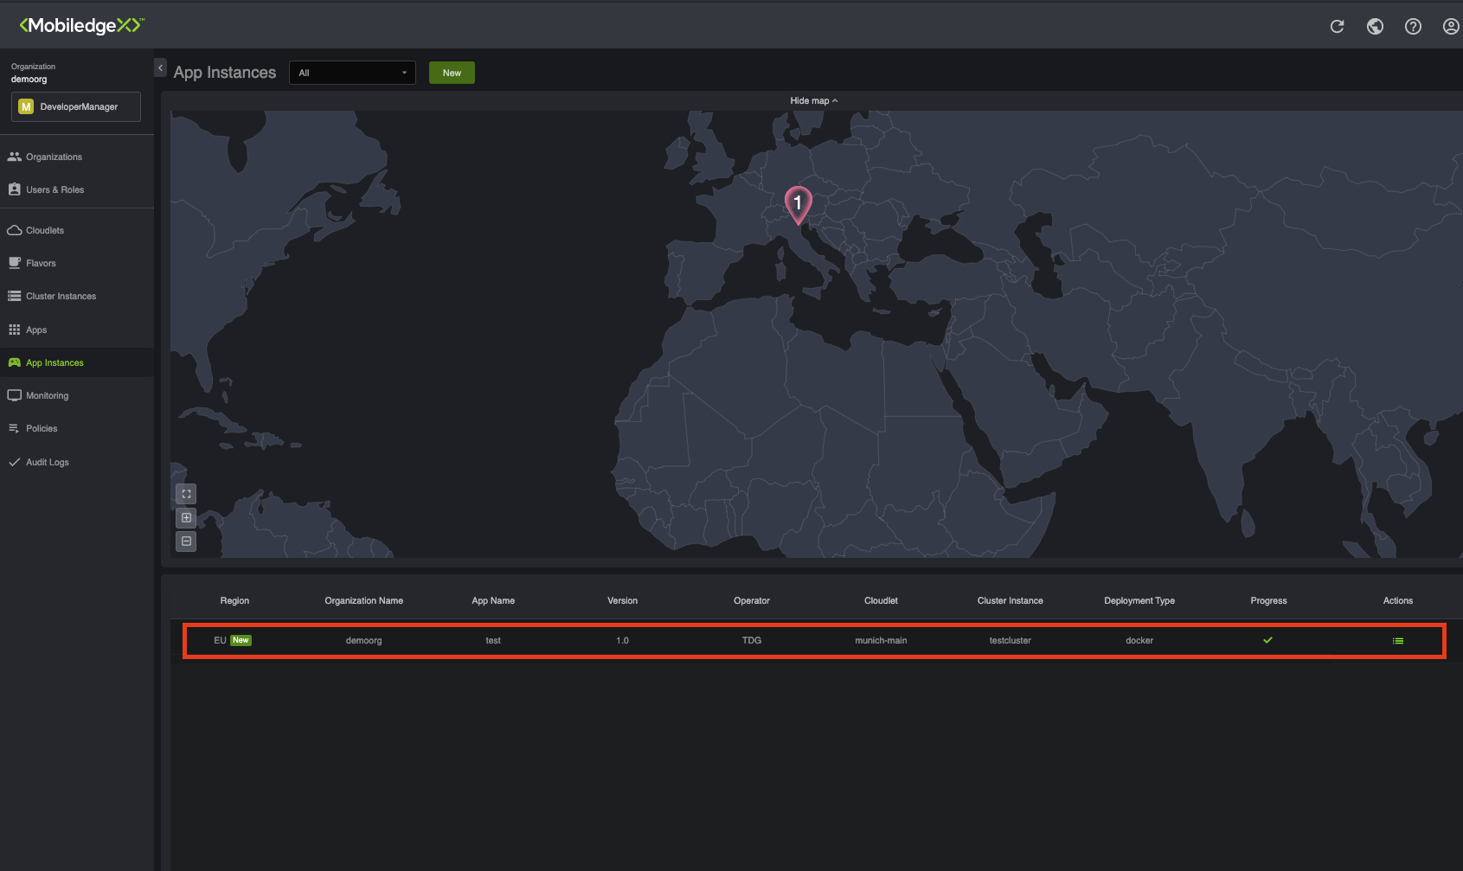The height and width of the screenshot is (871, 1463).
Task: Click the App Instances page title
Action: (225, 73)
